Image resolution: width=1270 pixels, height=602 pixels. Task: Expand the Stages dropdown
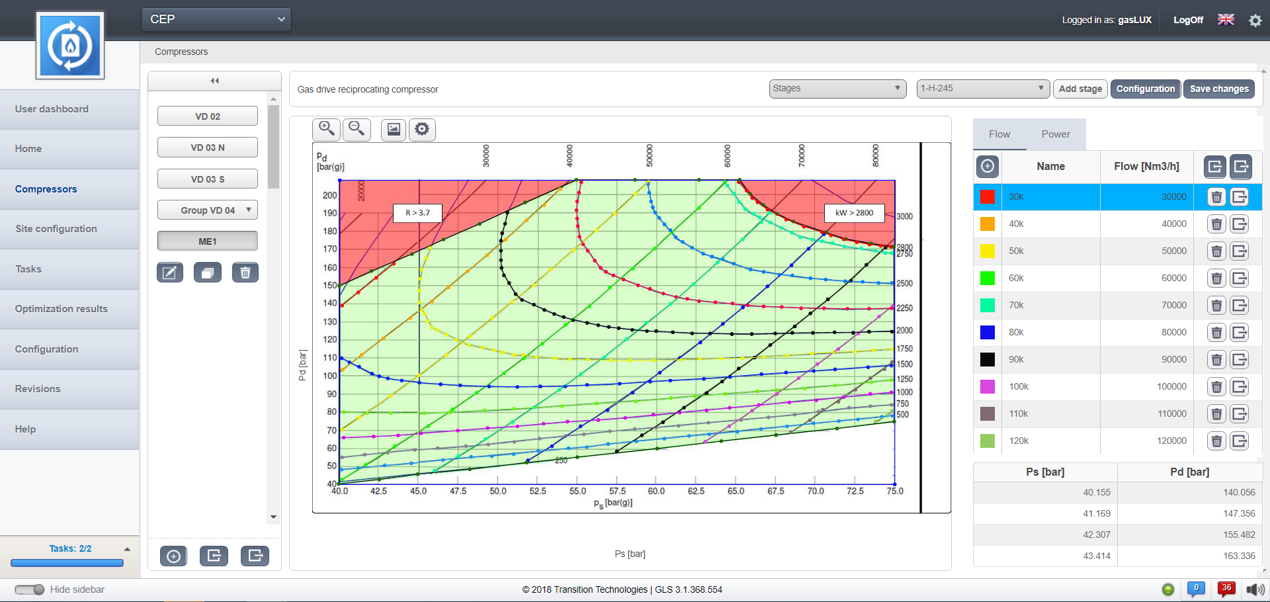point(837,89)
